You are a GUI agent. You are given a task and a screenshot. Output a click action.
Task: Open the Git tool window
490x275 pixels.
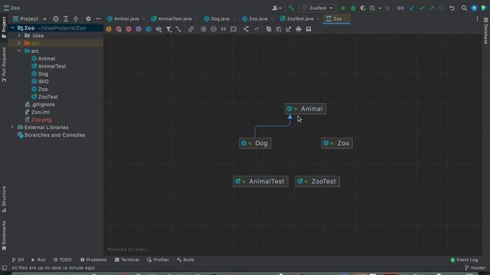18,260
